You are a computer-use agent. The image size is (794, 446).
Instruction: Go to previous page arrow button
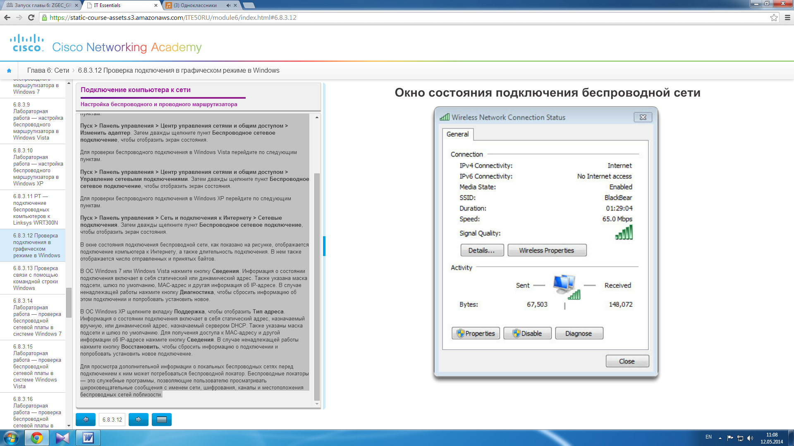(86, 420)
